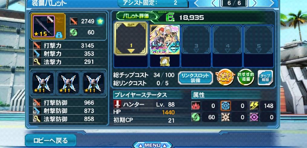
Task: Click the リンクスロット装備 button
Action: coord(196,78)
